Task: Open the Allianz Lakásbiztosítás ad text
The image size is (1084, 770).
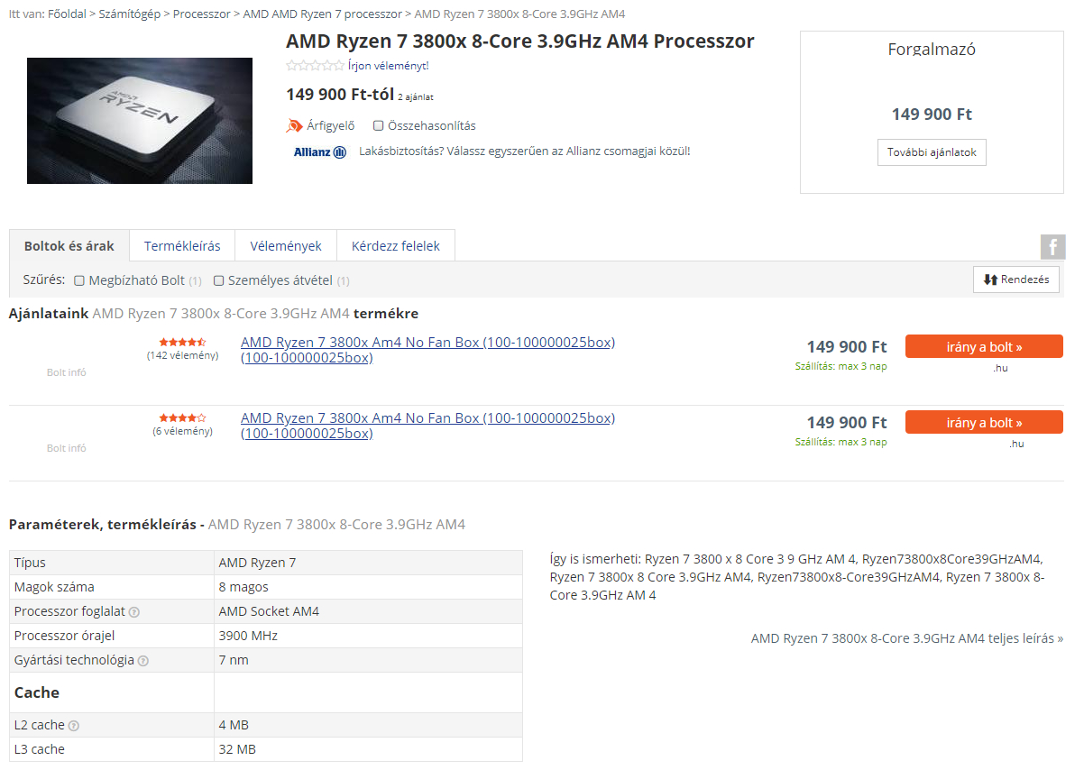Action: click(525, 151)
